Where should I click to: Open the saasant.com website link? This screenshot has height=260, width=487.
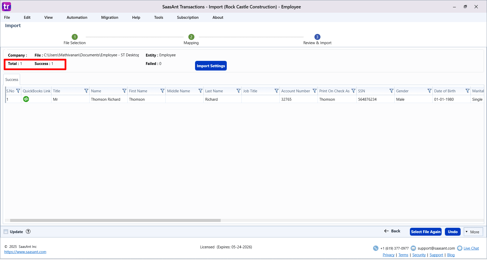25,252
